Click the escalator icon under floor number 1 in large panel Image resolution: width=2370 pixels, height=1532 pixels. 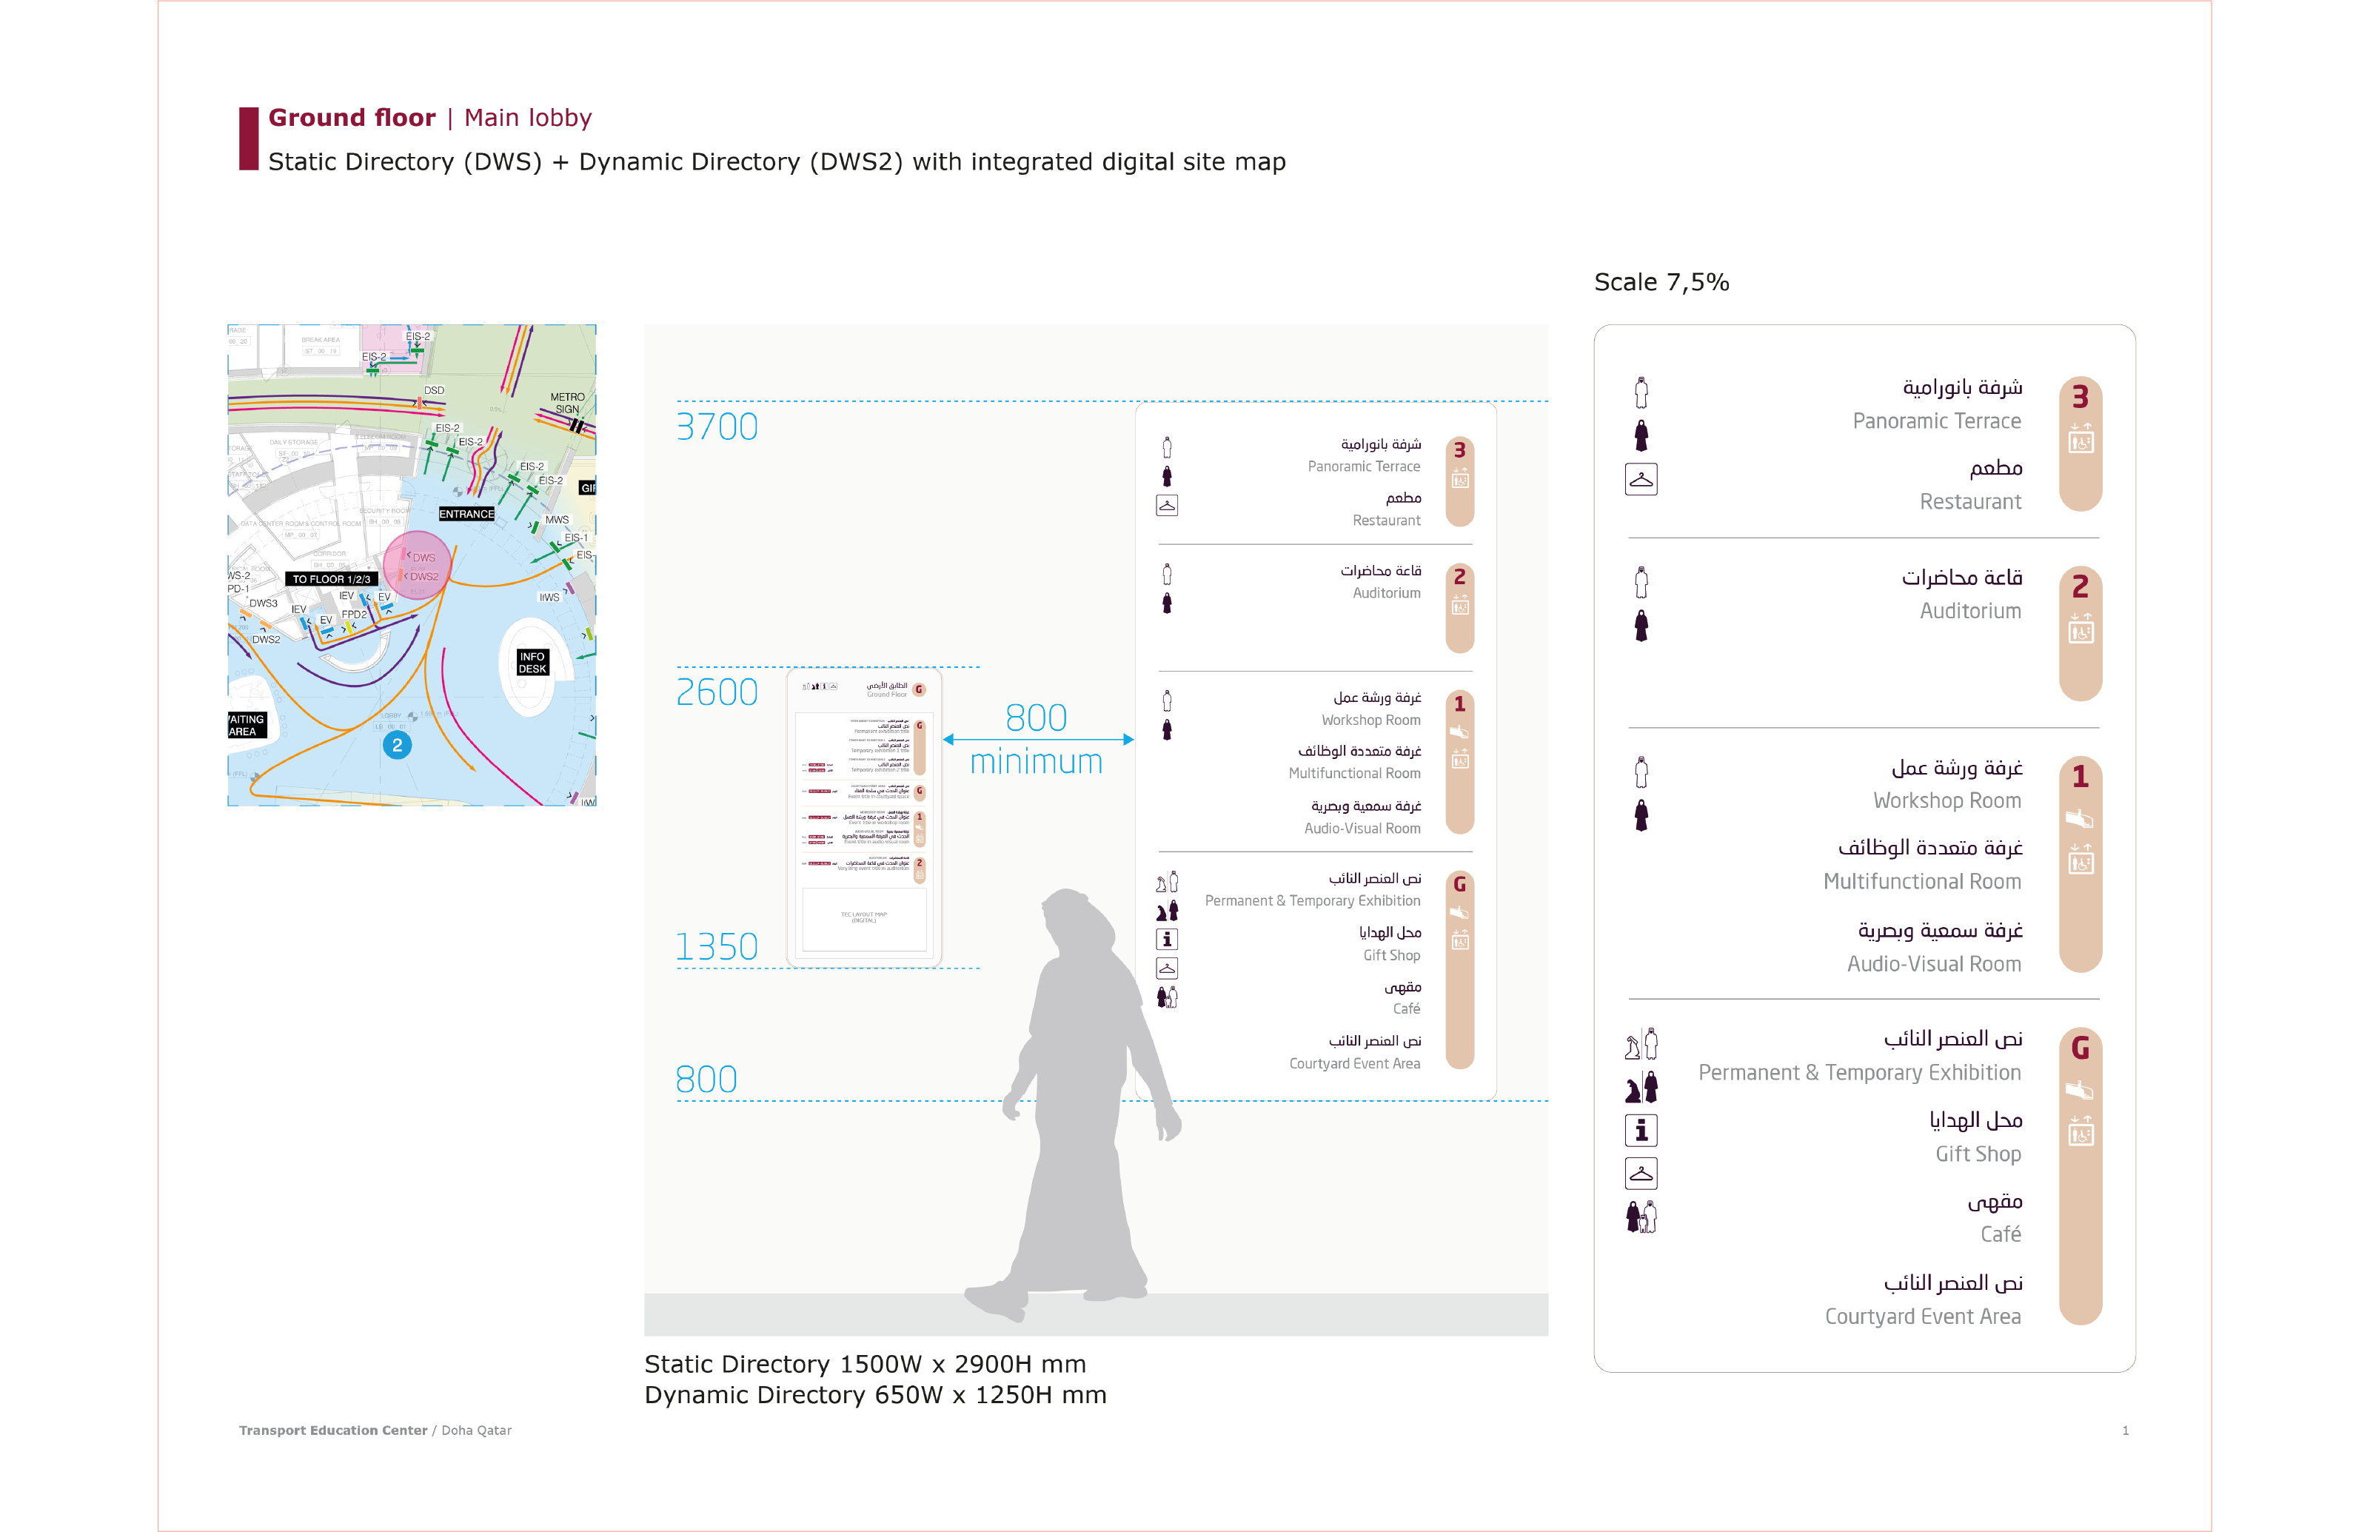[x=2081, y=819]
